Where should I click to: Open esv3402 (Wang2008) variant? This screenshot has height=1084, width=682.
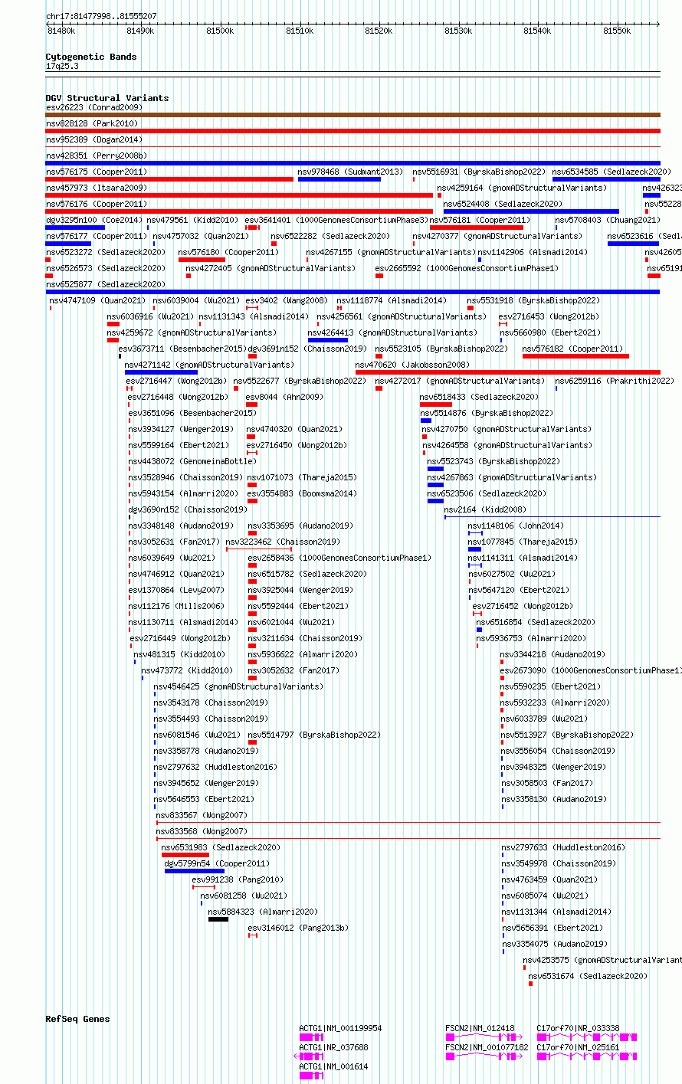[287, 300]
